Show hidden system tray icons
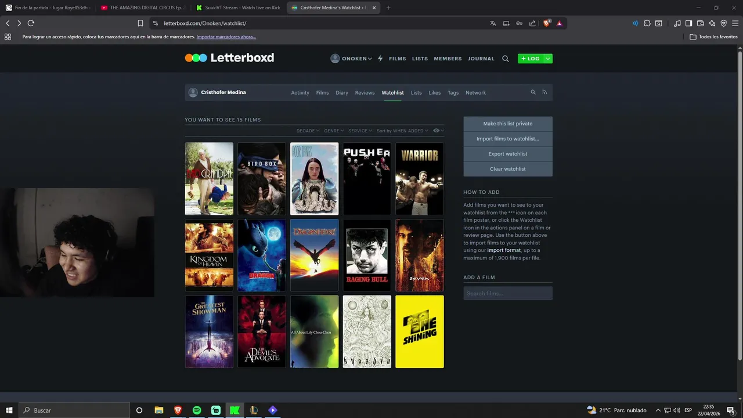The width and height of the screenshot is (743, 418). coord(658,410)
